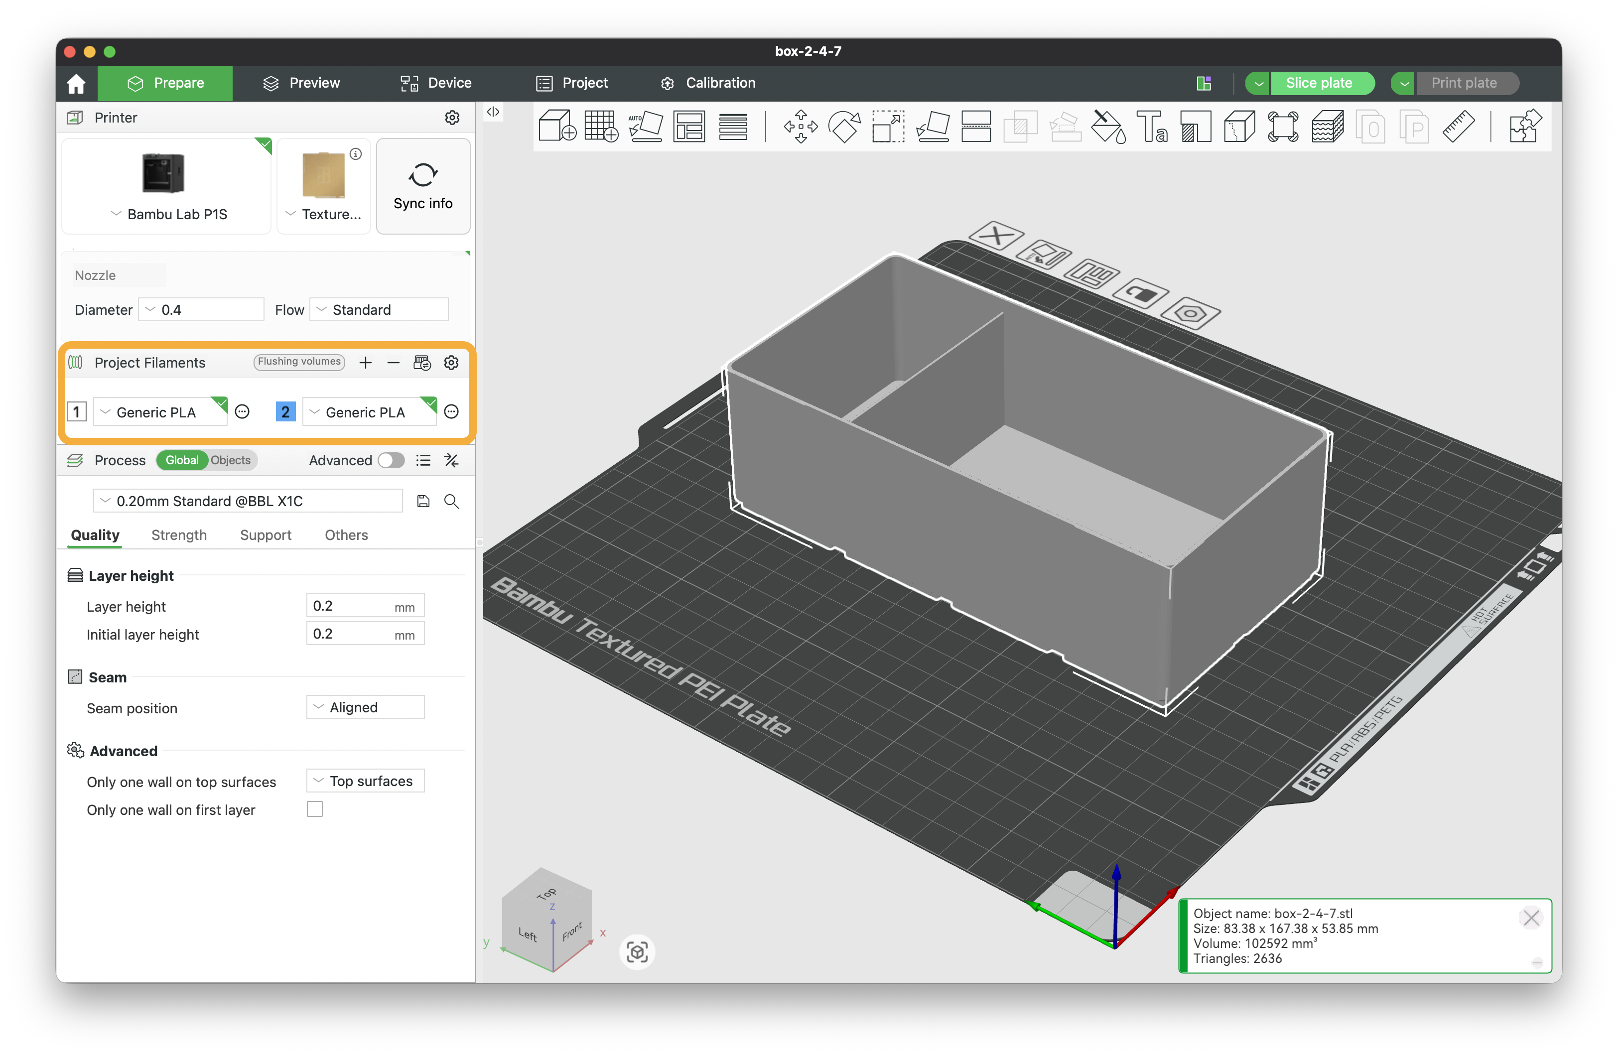1618x1057 pixels.
Task: Expand the nozzle Diameter dropdown
Action: [201, 309]
